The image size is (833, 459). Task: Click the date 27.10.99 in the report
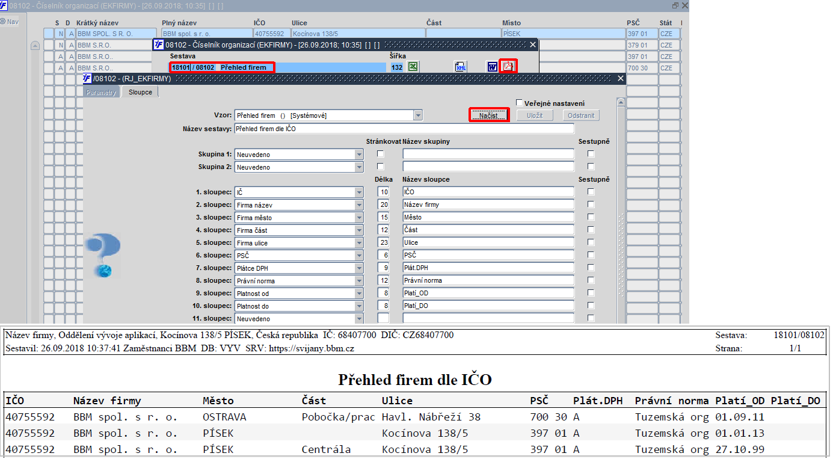pyautogui.click(x=740, y=449)
